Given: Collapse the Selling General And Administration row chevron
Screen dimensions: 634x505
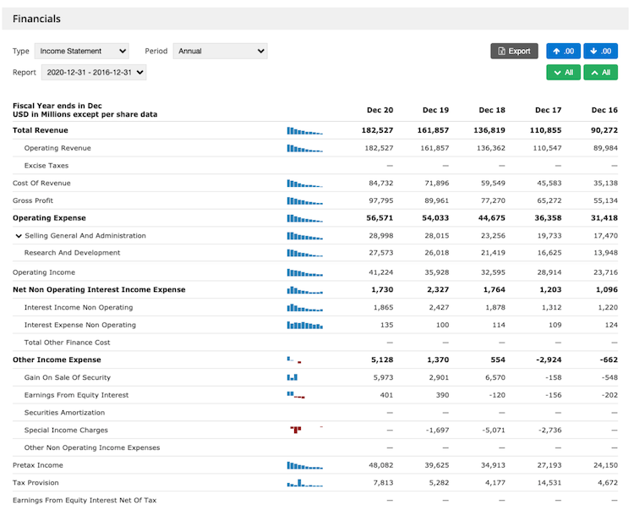Looking at the screenshot, I should (19, 236).
